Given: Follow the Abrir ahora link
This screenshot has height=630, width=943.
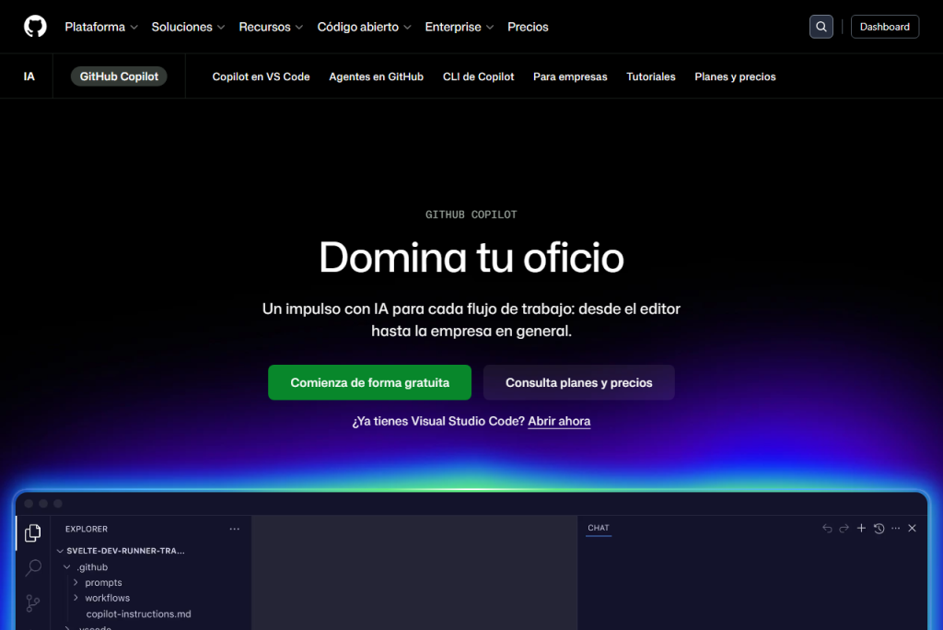Looking at the screenshot, I should [x=559, y=421].
